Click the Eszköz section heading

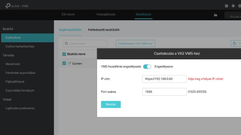coord(8,29)
